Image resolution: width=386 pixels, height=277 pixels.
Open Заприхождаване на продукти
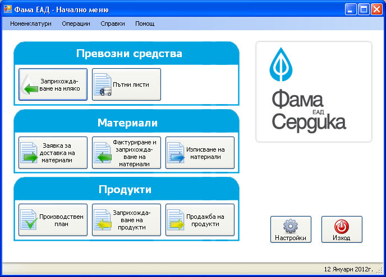point(127,220)
